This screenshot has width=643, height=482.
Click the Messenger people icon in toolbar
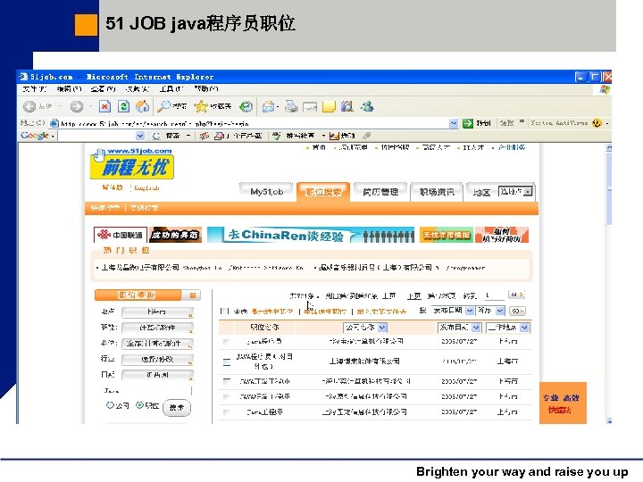pyautogui.click(x=367, y=106)
